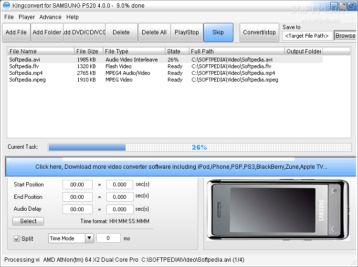Click the Add Folder button
Viewport: 358px width, 267px height.
pyautogui.click(x=47, y=32)
